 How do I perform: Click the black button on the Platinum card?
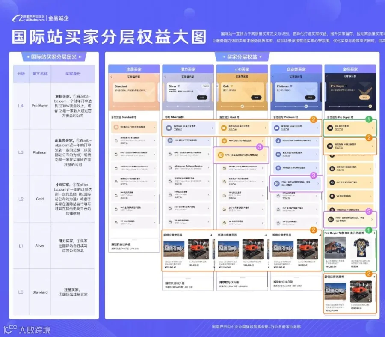point(310,98)
